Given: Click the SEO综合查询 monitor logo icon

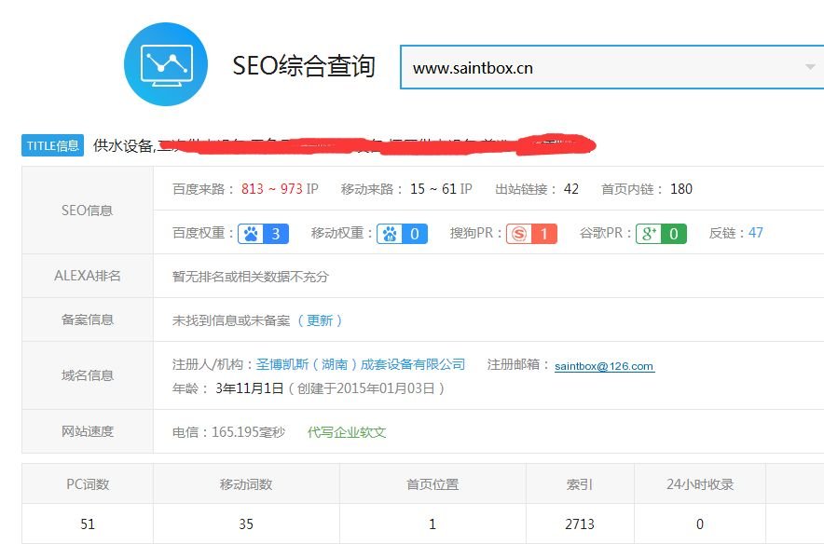Looking at the screenshot, I should pyautogui.click(x=165, y=65).
